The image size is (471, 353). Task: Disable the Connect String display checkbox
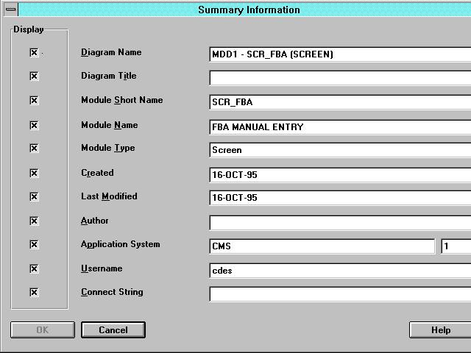[x=34, y=293]
